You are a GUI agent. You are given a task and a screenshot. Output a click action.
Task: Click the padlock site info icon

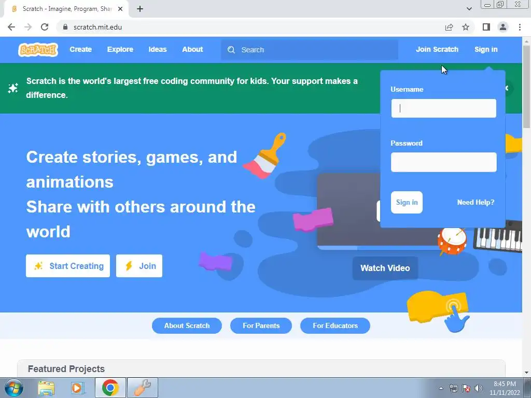tap(65, 27)
